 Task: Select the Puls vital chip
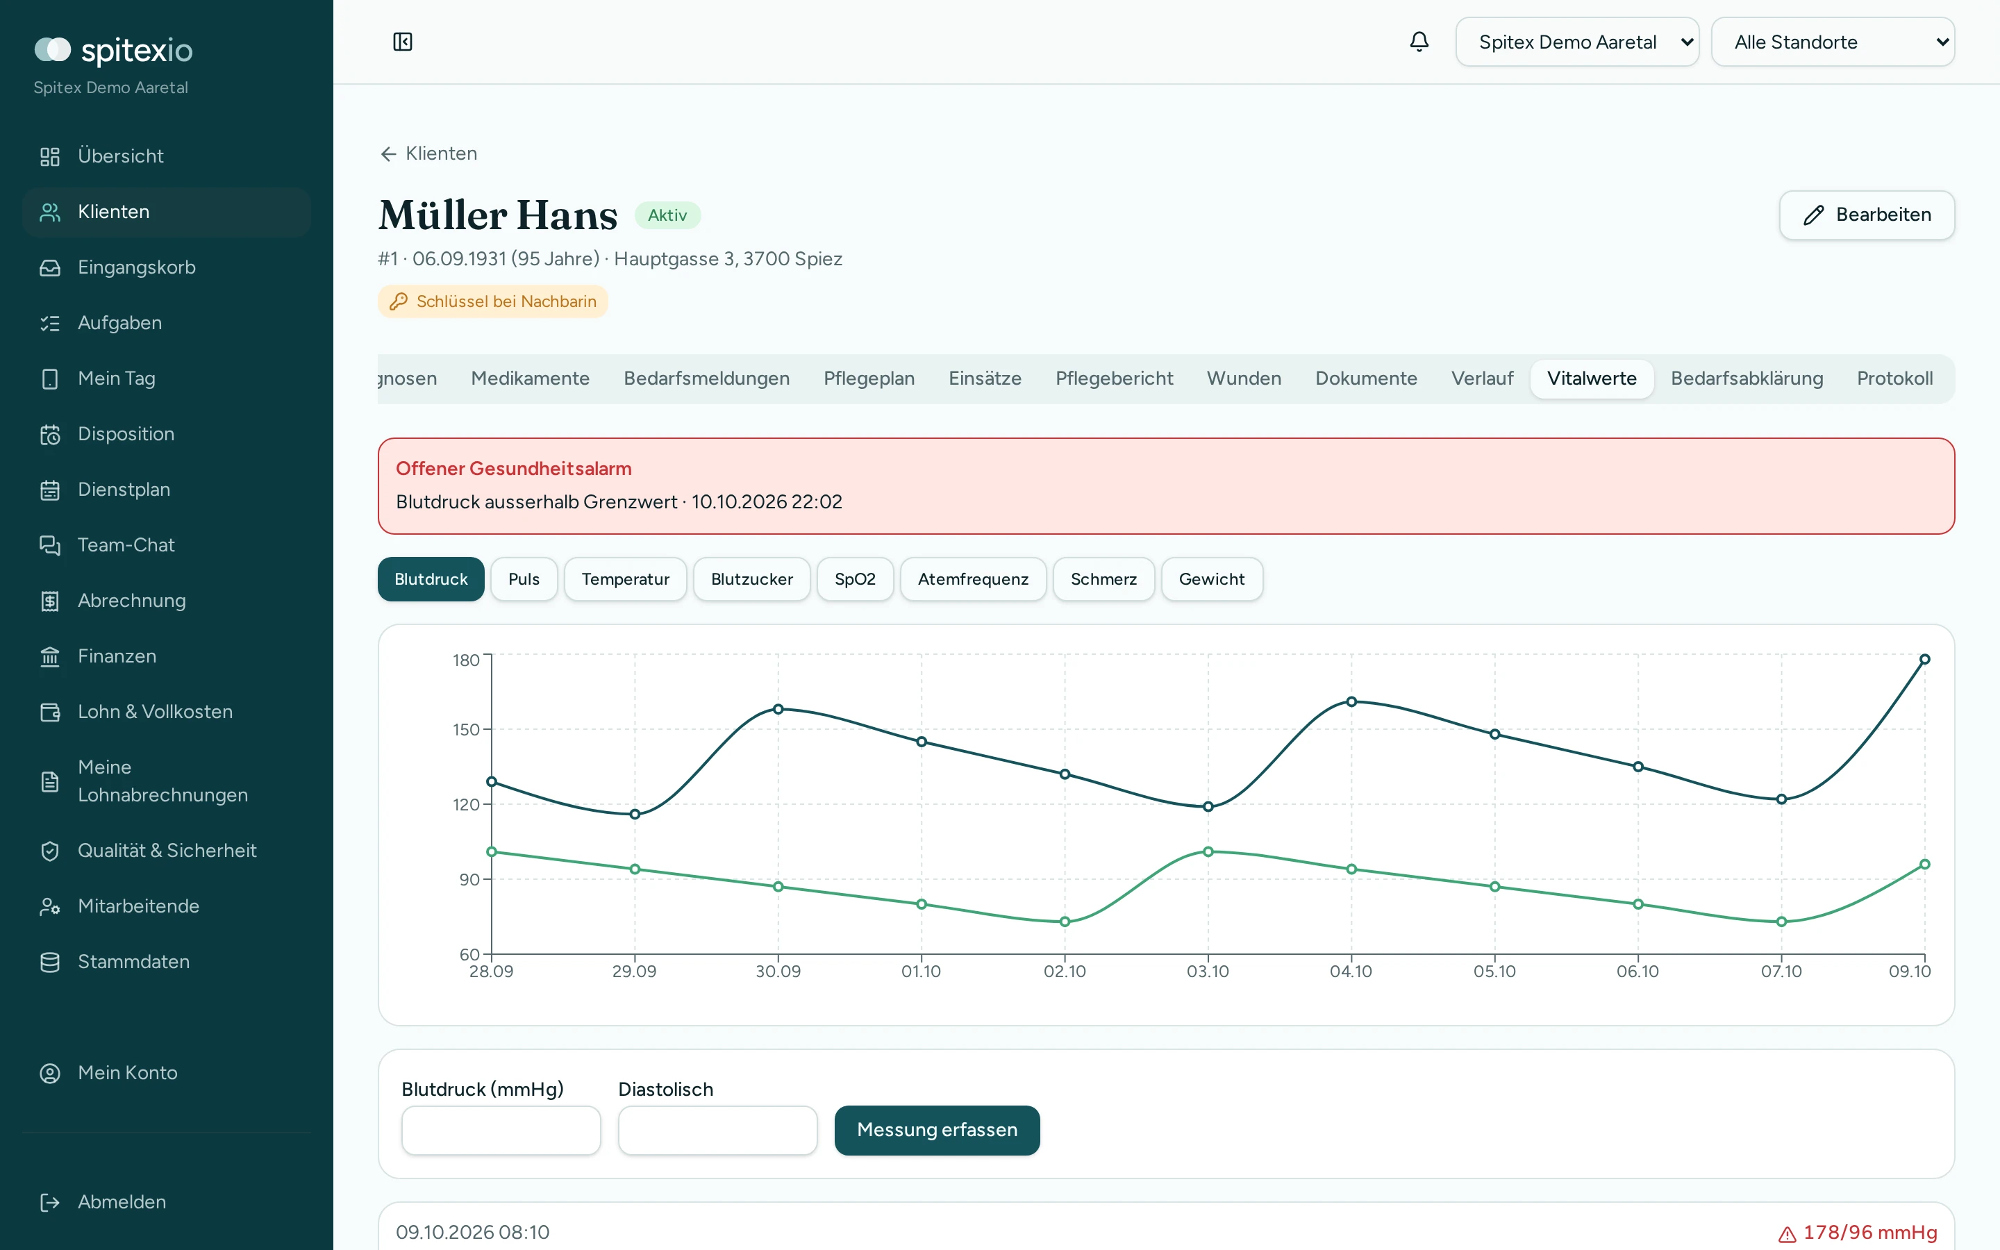[x=524, y=578]
